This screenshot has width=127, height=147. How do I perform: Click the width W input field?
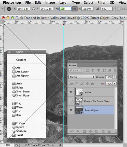[65, 9]
